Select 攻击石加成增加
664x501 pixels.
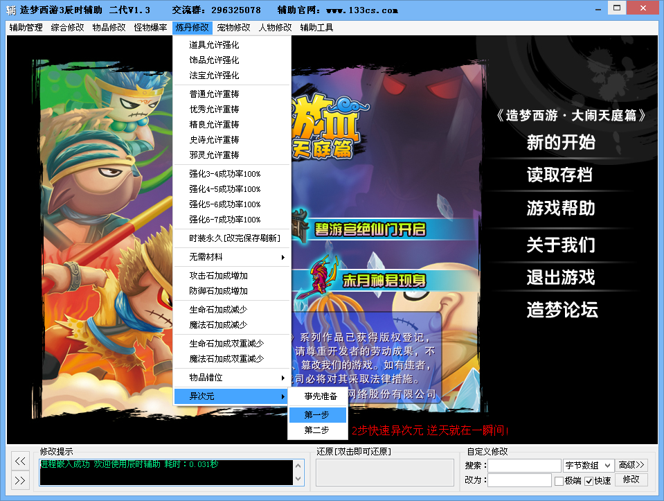coord(232,276)
